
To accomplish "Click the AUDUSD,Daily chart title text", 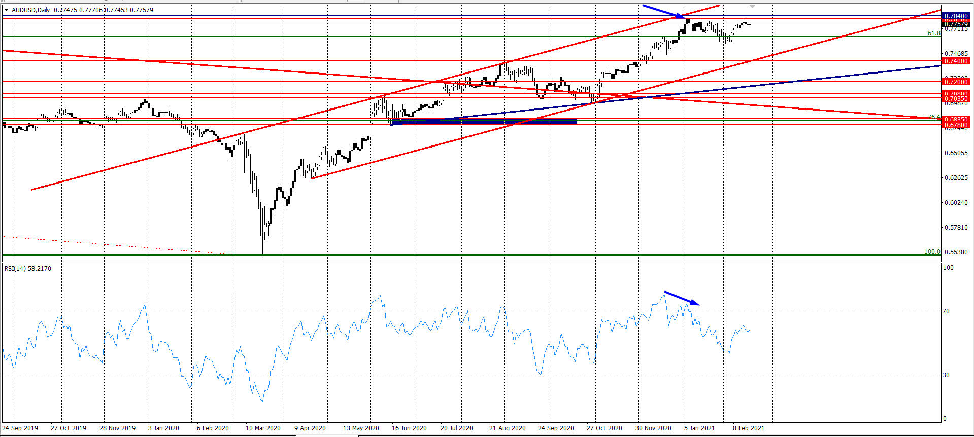I will [31, 10].
